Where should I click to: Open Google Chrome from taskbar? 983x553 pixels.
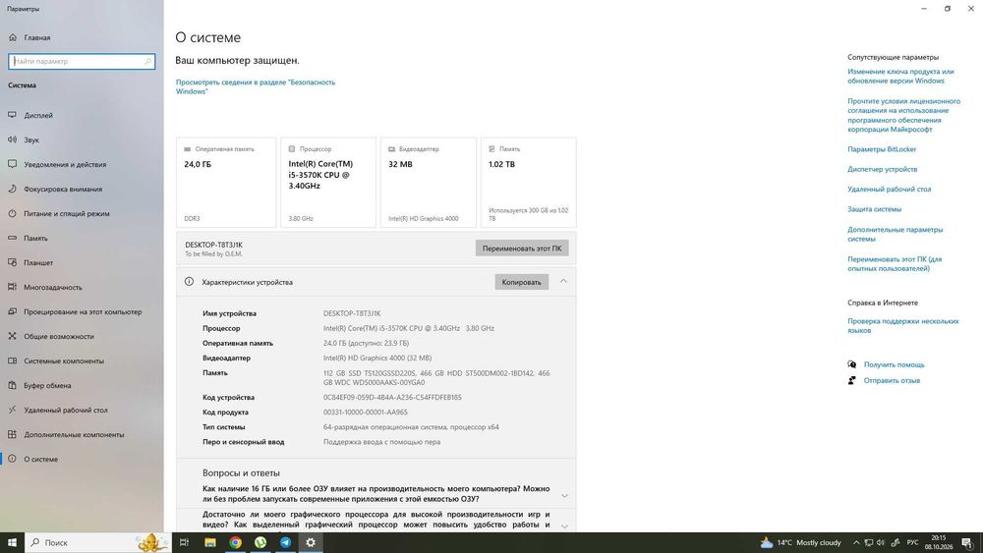tap(235, 542)
